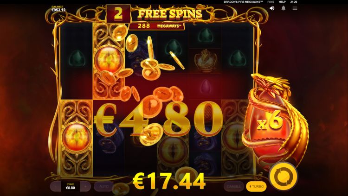Click the Gamble button
The height and width of the screenshot is (196, 348).
(234, 186)
